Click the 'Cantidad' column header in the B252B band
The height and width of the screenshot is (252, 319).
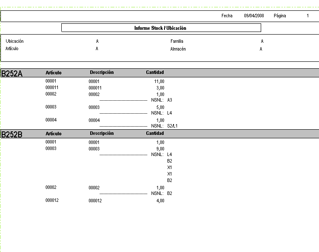(x=155, y=133)
